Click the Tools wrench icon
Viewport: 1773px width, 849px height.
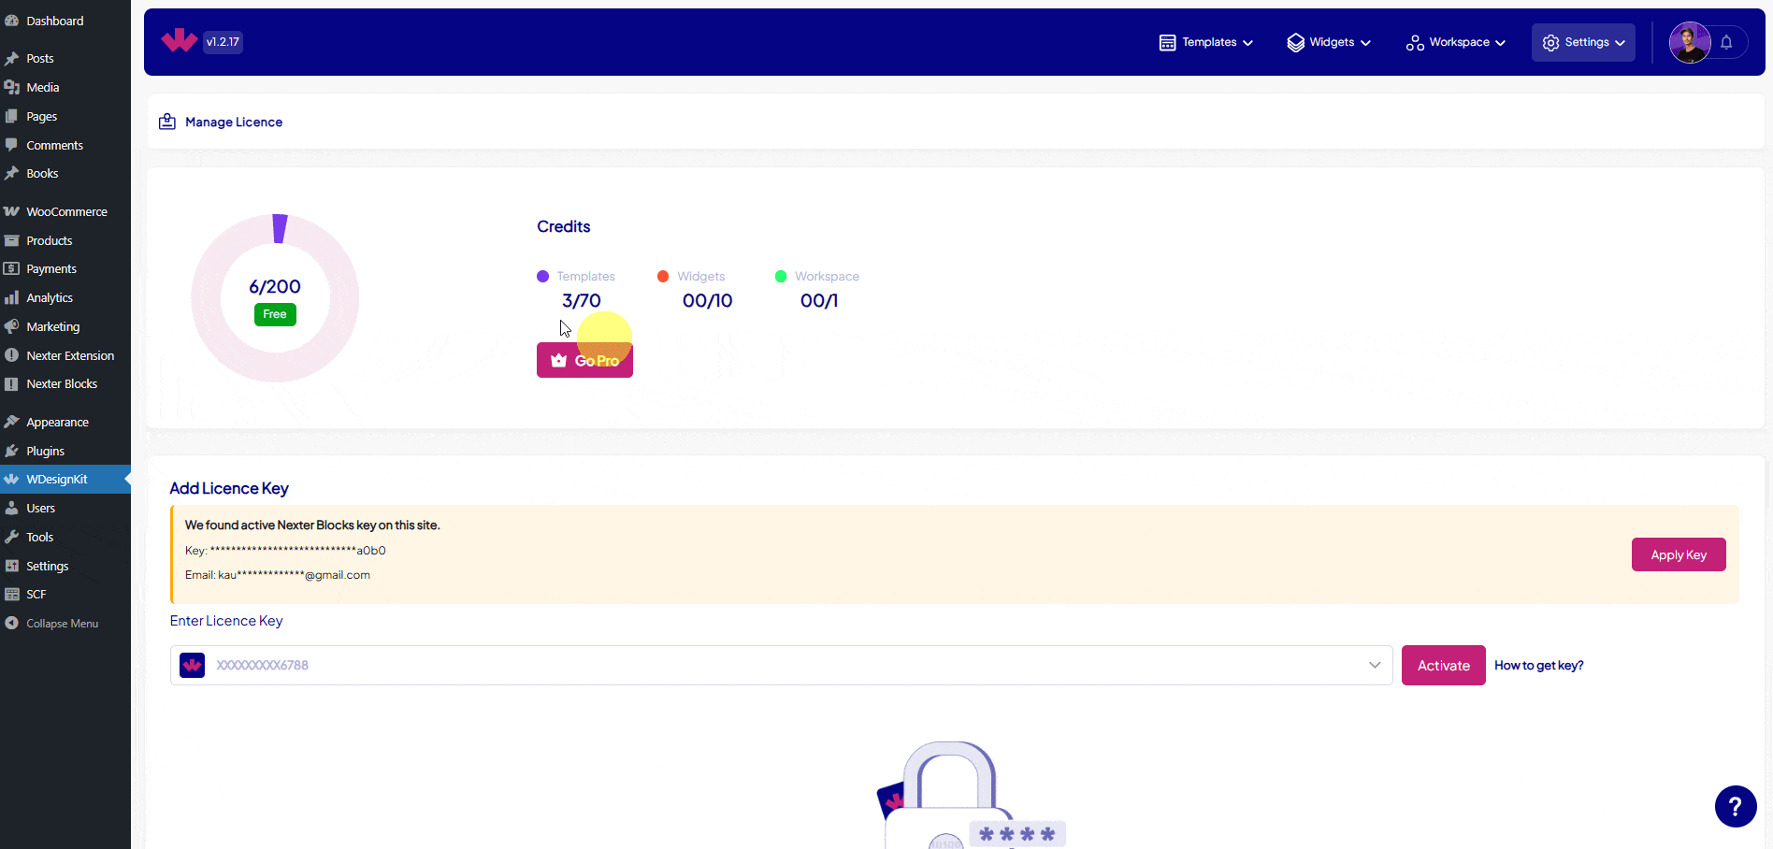[12, 537]
